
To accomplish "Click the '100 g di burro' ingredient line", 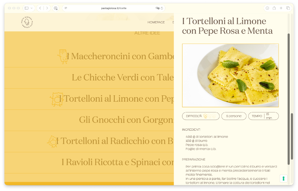I will click(x=196, y=141).
